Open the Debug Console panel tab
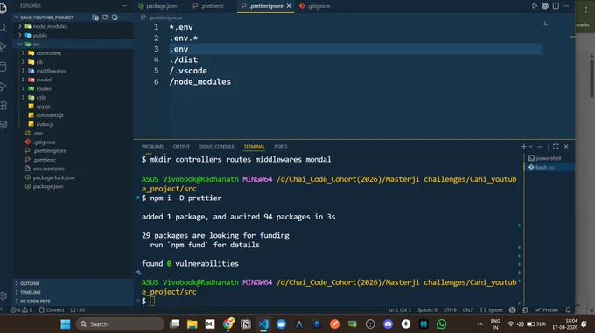595x333 pixels. (217, 147)
